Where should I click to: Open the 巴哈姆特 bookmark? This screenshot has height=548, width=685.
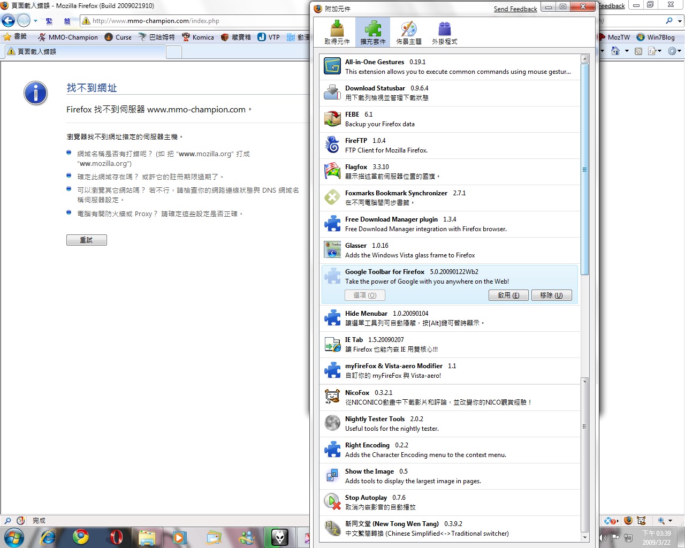coord(156,37)
